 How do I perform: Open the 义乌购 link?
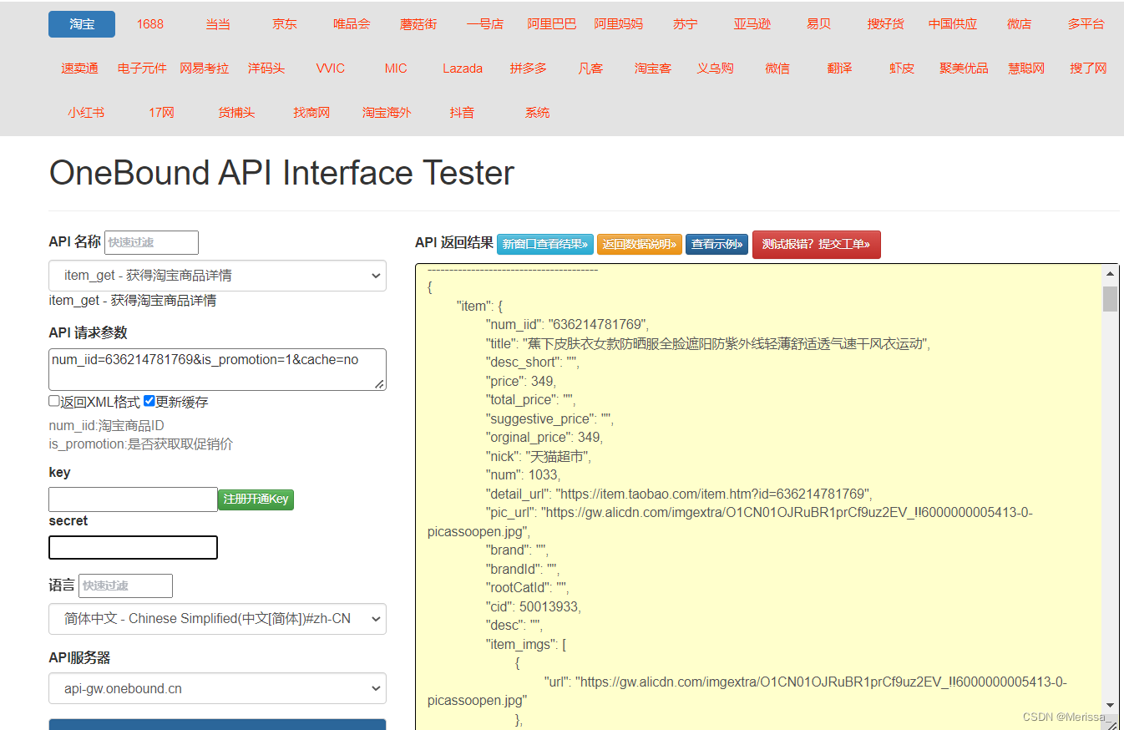716,68
